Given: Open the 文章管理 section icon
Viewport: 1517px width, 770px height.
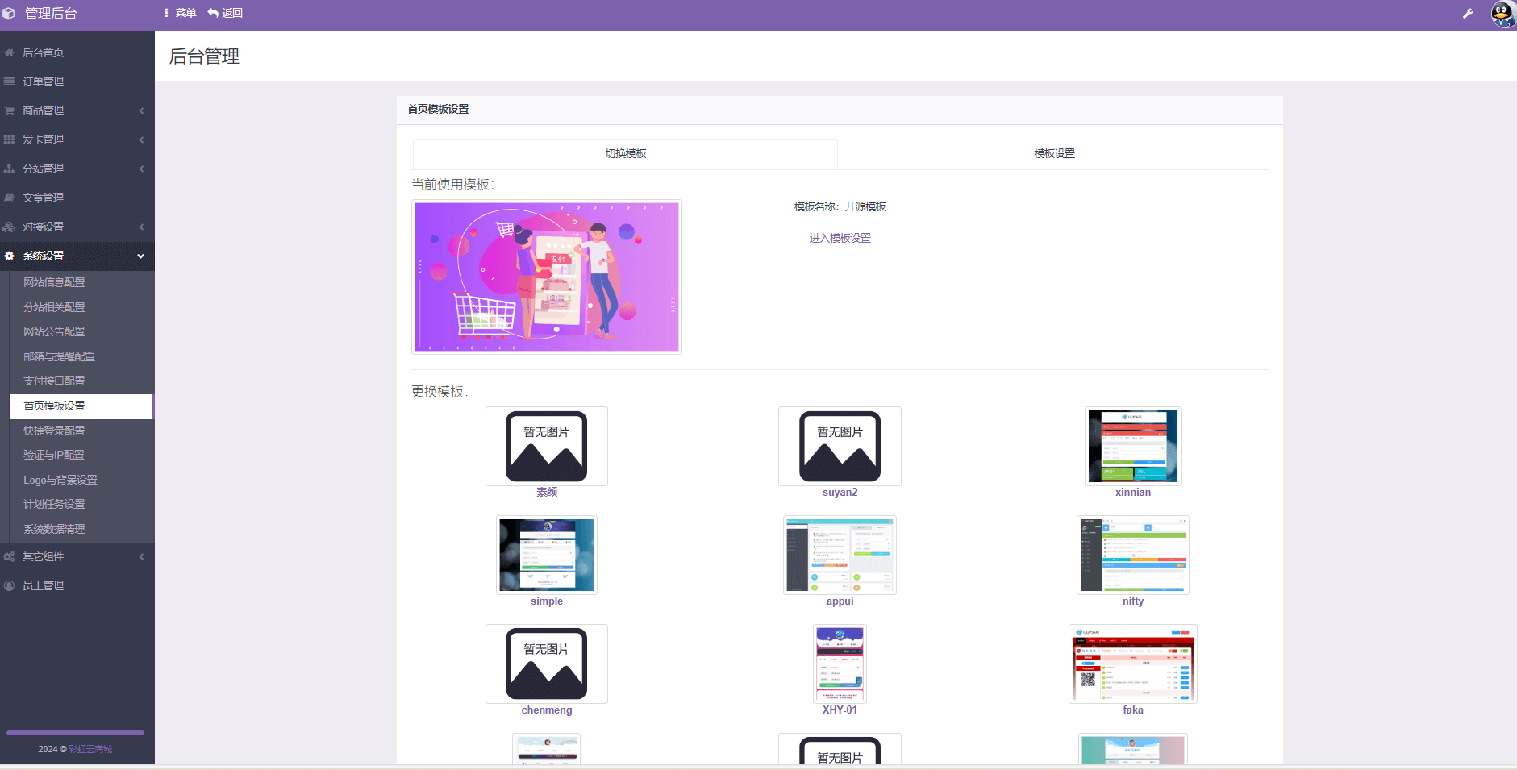Looking at the screenshot, I should click(9, 198).
